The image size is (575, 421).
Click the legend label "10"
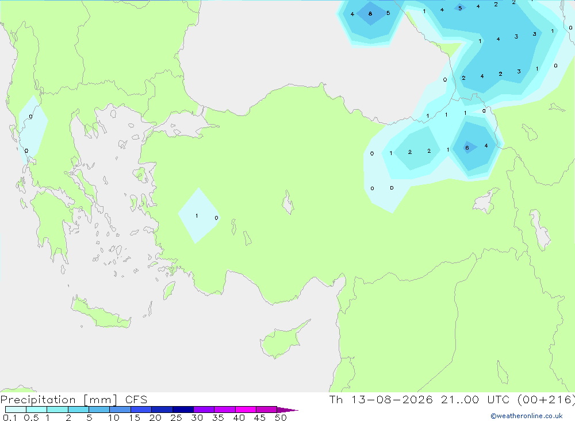pos(114,418)
